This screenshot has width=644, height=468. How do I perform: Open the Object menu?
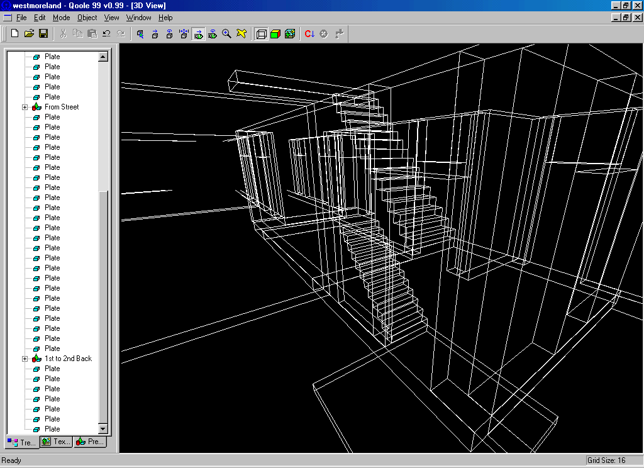pyautogui.click(x=87, y=18)
